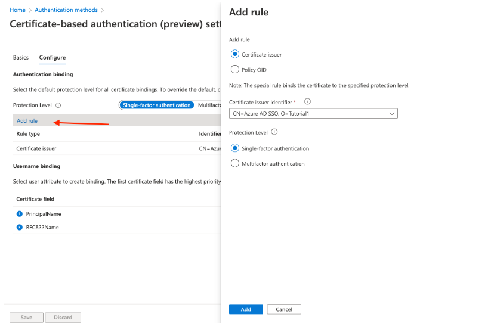Switch to the Basics tab
494x323 pixels.
pyautogui.click(x=21, y=58)
